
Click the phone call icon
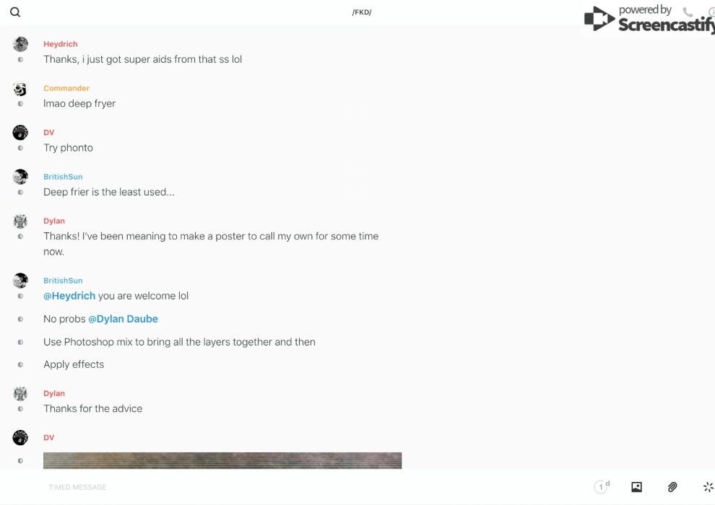click(688, 12)
